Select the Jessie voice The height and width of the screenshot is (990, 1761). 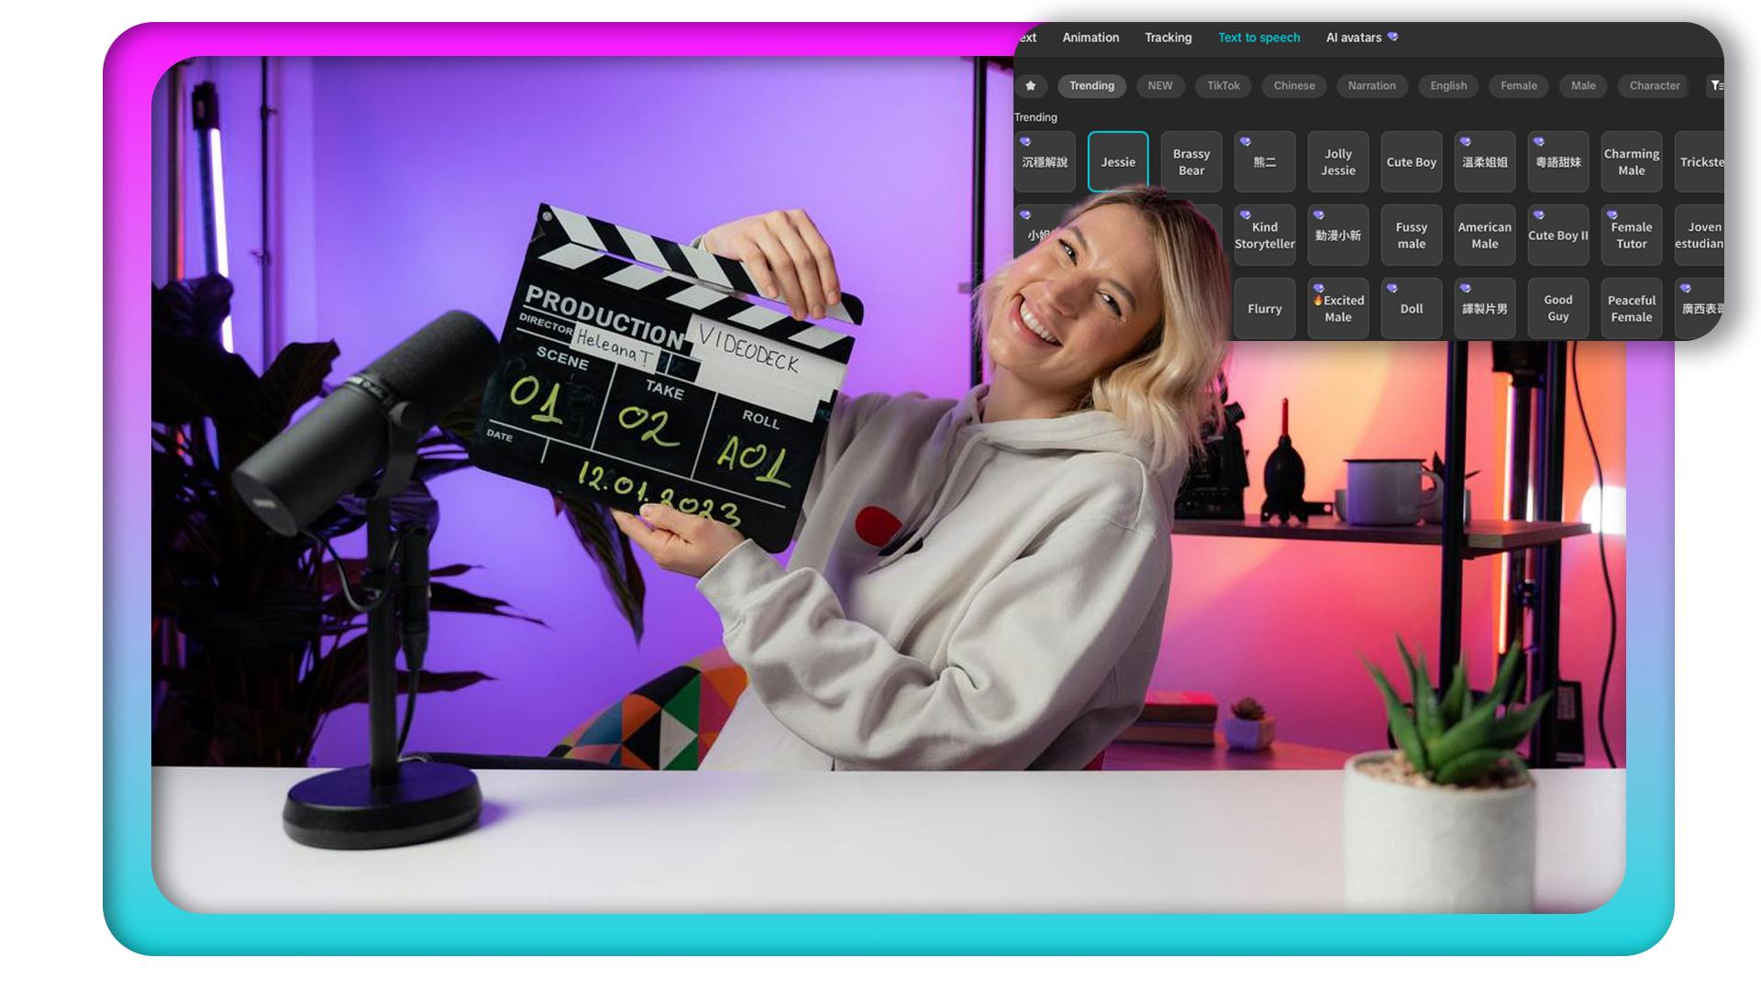1118,162
